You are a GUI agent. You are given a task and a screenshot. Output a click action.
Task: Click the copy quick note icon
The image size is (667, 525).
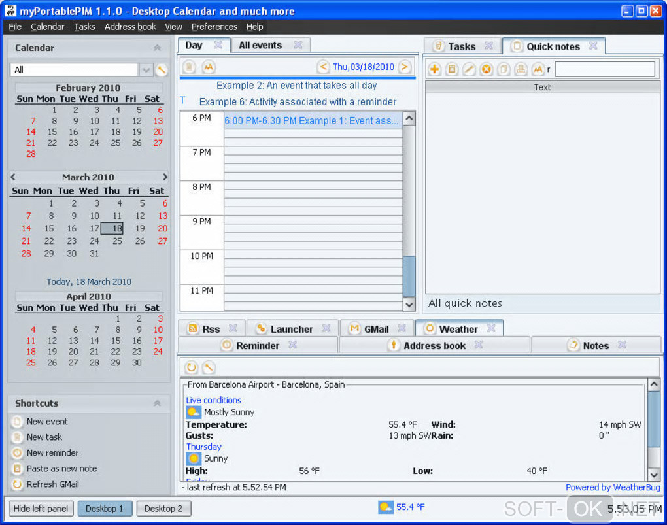coord(504,69)
